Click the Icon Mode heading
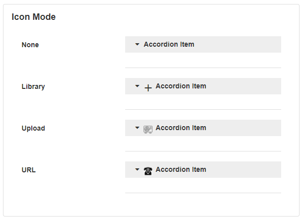The width and height of the screenshot is (306, 220). [34, 17]
